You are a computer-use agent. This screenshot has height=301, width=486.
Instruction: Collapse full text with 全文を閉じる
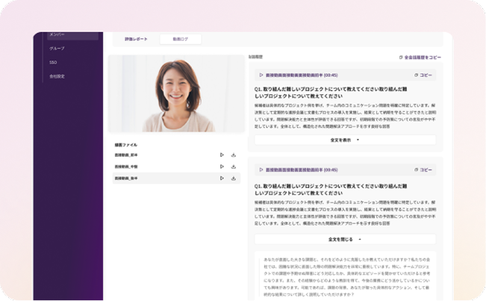tap(345, 239)
